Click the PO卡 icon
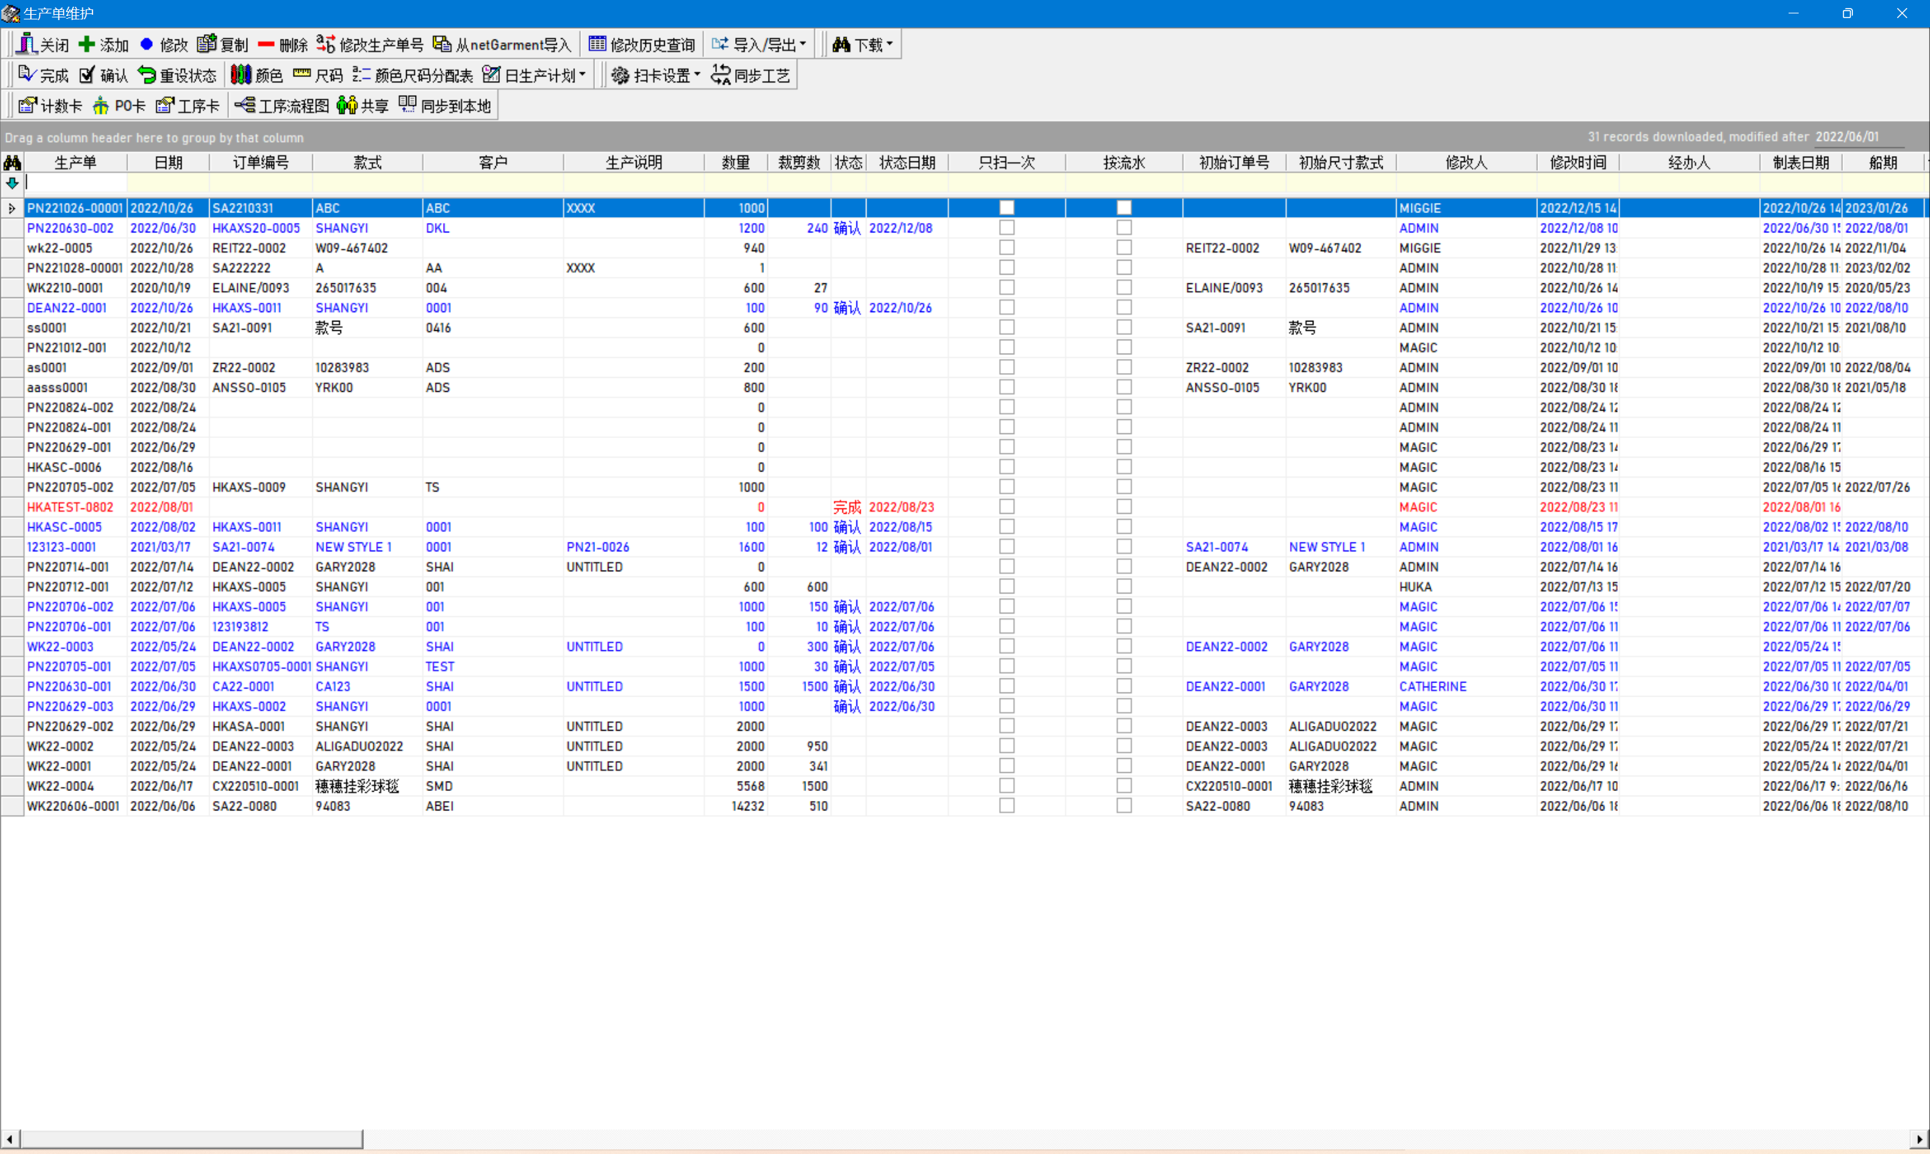Image resolution: width=1930 pixels, height=1154 pixels. 101,105
